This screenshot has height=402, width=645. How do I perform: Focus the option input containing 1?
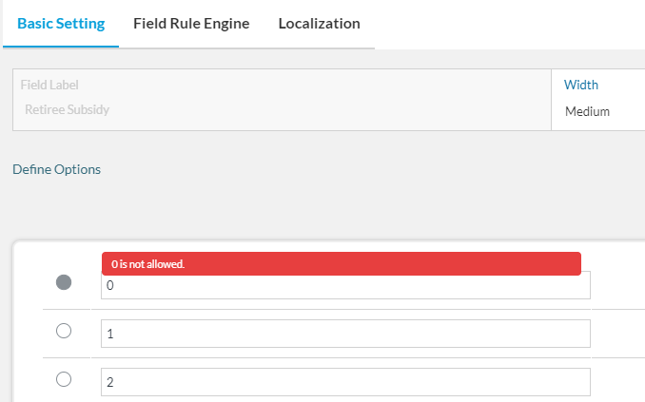(345, 334)
